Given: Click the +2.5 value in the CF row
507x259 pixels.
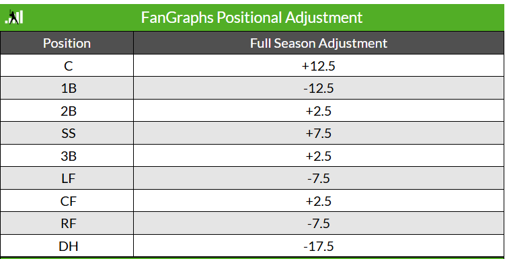Looking at the screenshot, I should (319, 201).
